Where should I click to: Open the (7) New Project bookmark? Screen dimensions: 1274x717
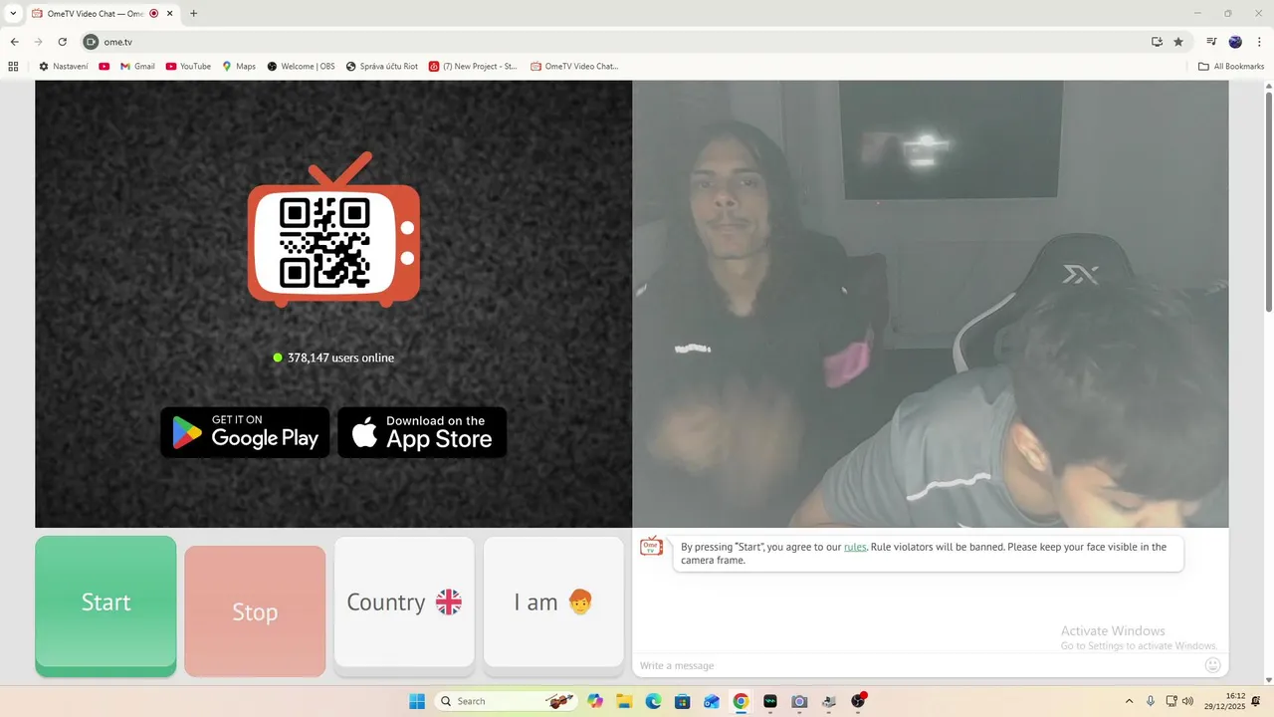[473, 67]
